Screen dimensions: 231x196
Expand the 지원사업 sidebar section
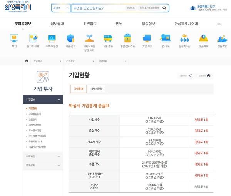click(42, 156)
